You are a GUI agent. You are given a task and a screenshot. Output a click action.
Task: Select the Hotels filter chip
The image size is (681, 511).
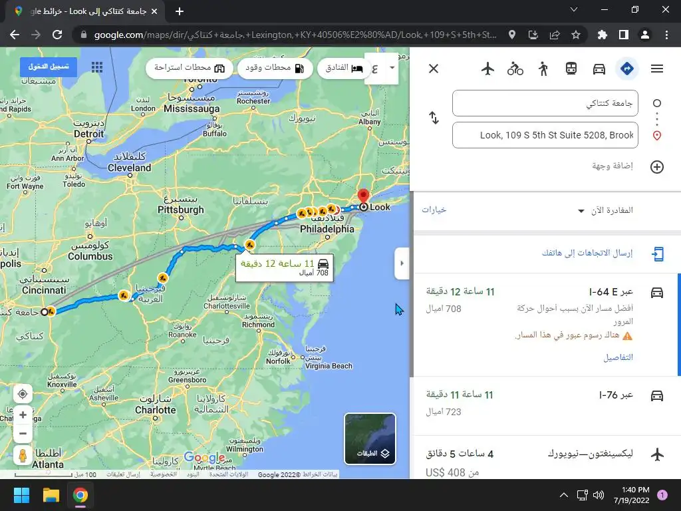point(344,69)
